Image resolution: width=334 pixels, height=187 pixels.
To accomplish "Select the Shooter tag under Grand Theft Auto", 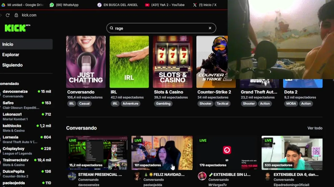I will point(249,103).
